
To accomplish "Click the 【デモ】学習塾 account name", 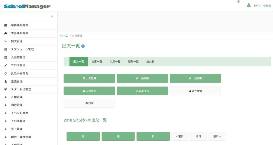I will (x=262, y=6).
